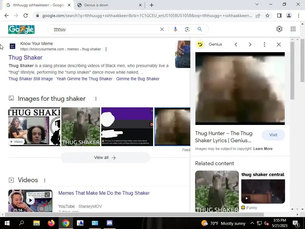Switch to Genius is down tab

point(109,5)
